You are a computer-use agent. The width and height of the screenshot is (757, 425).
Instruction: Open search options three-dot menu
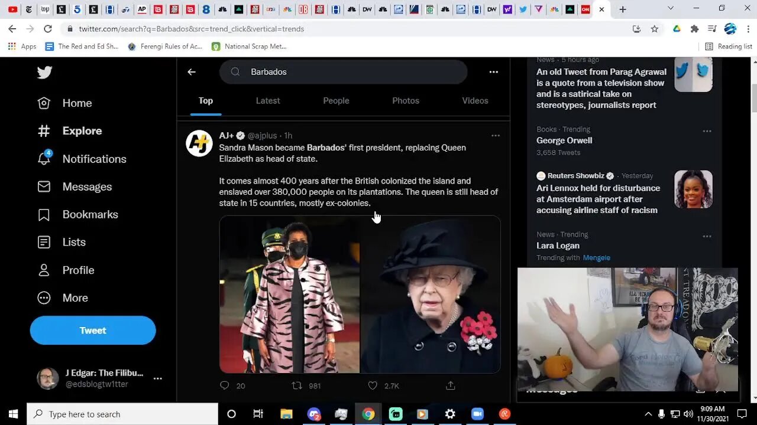pos(493,72)
